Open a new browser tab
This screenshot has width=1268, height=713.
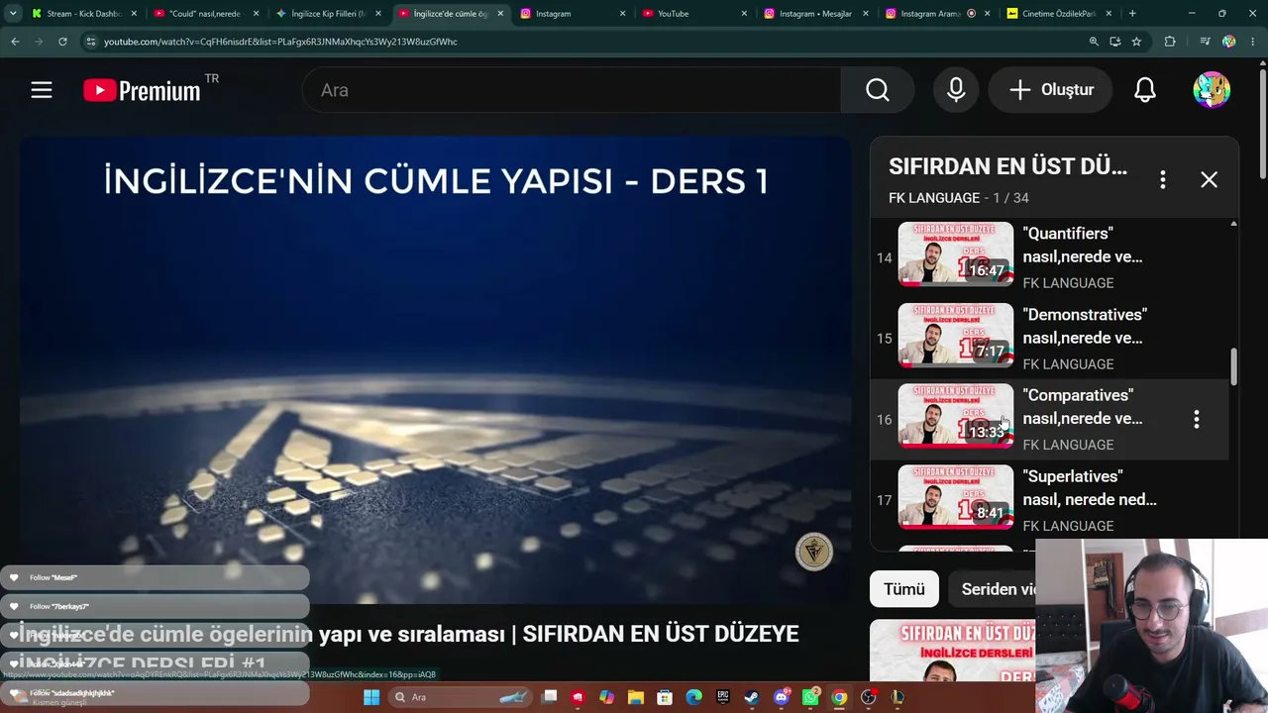click(x=1132, y=14)
